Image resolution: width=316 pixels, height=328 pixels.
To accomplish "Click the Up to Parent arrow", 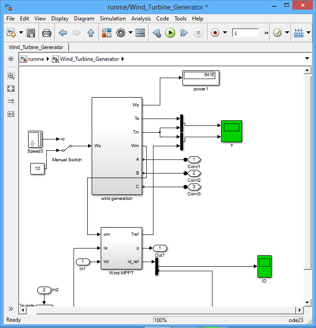I will [x=90, y=33].
